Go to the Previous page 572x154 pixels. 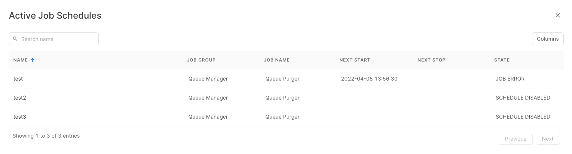point(515,139)
